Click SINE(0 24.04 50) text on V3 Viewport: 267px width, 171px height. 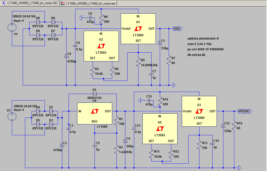click(x=25, y=106)
